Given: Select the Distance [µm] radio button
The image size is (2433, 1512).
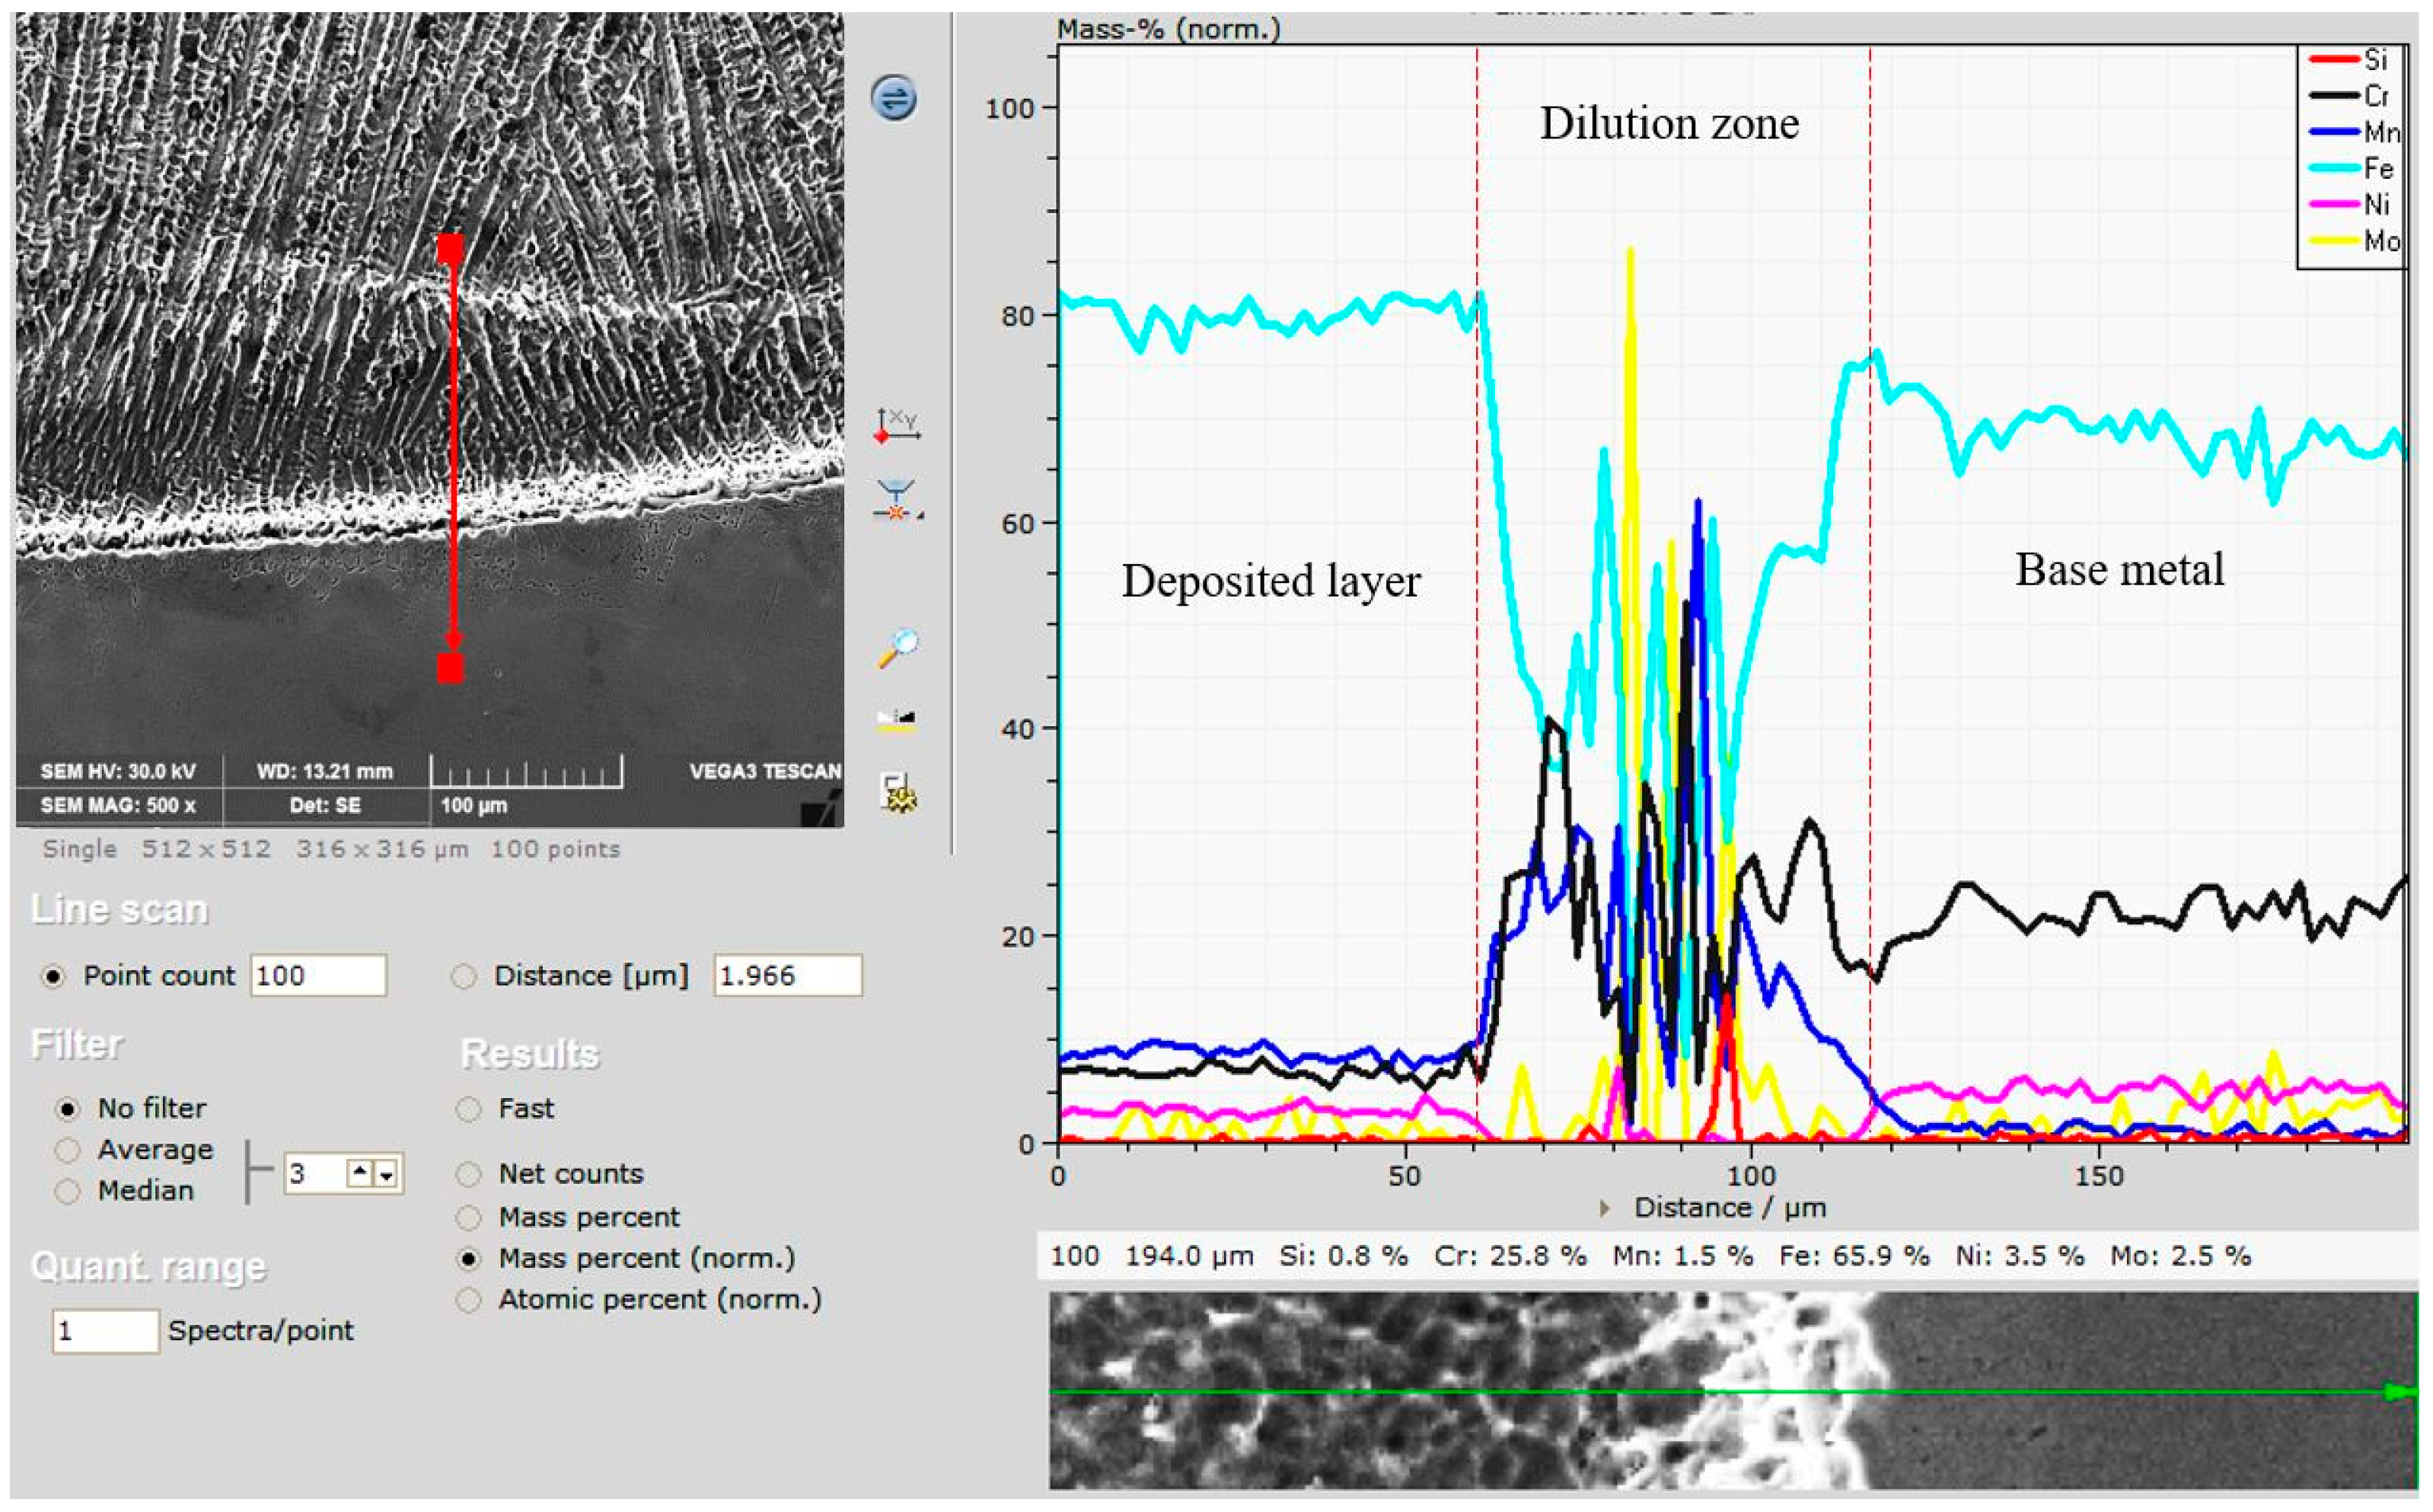Looking at the screenshot, I should [x=464, y=976].
